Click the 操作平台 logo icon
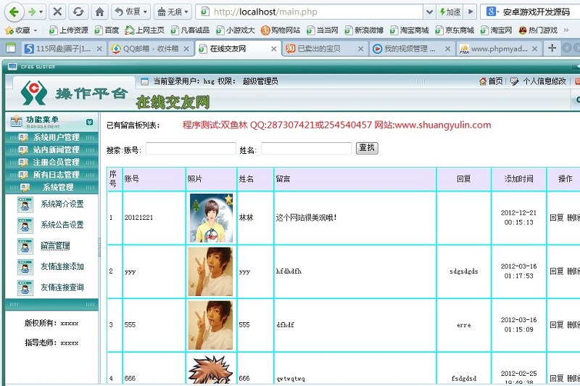Image resolution: width=580 pixels, height=386 pixels. [x=33, y=93]
